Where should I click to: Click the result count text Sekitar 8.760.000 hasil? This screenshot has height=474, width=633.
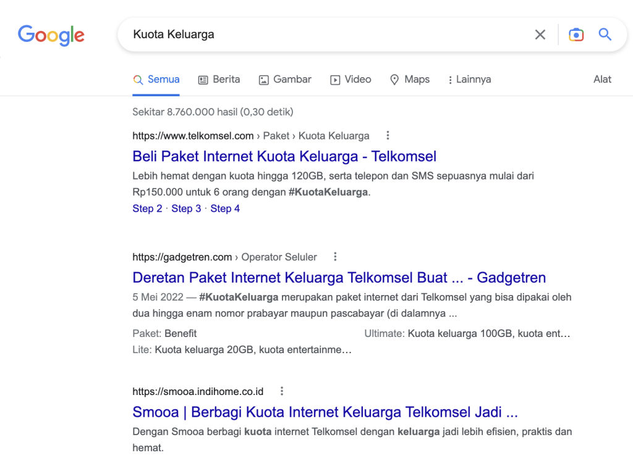[x=213, y=112]
